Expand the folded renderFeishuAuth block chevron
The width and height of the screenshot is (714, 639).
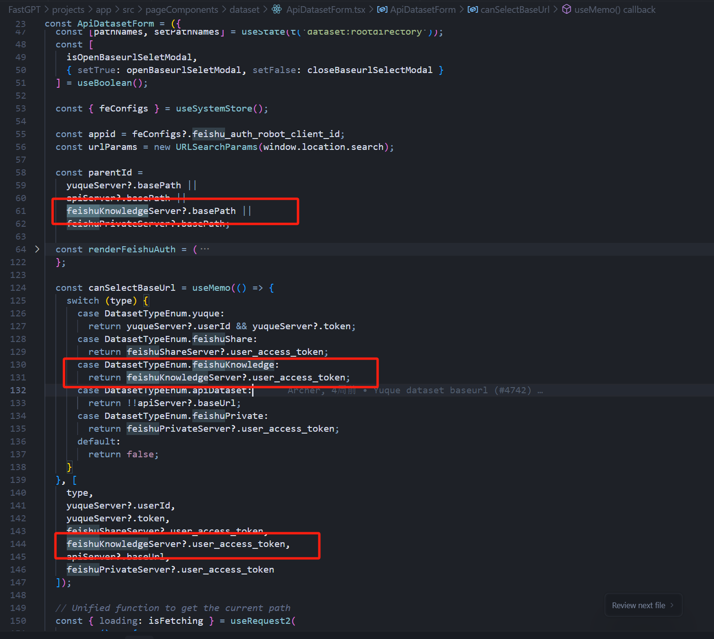(37, 249)
